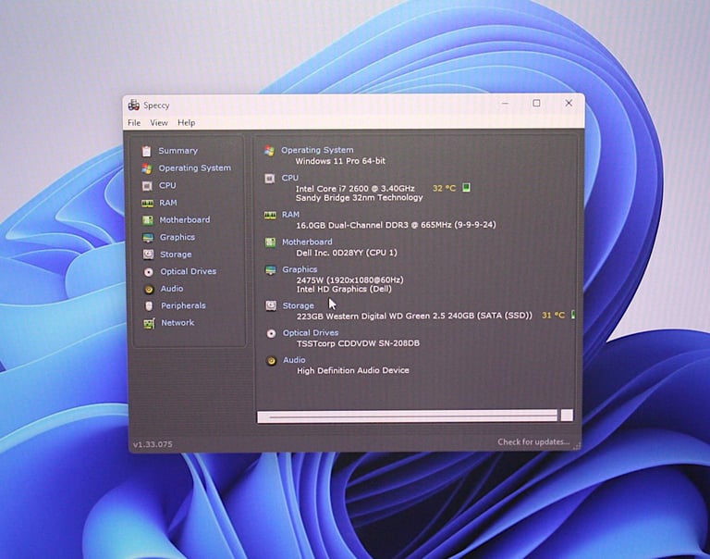
Task: Click the RAM icon in summary pane
Action: point(270,215)
